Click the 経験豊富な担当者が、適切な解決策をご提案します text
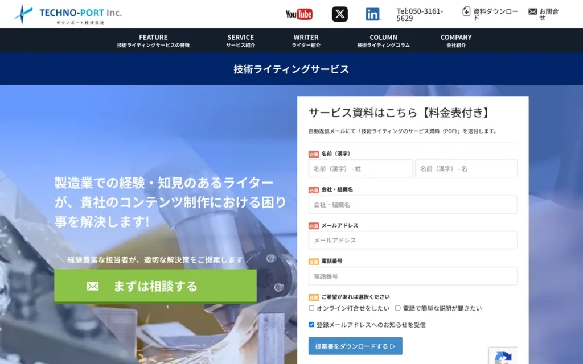The width and height of the screenshot is (583, 364). [x=155, y=259]
